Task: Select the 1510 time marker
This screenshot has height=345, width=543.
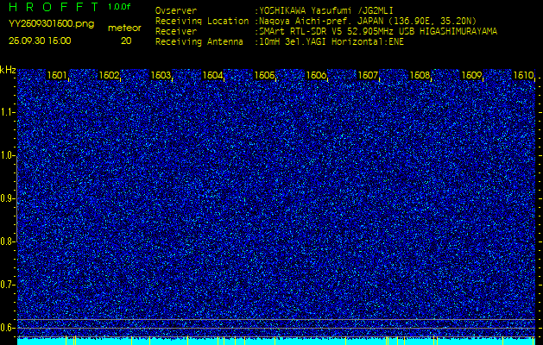Action: point(523,75)
